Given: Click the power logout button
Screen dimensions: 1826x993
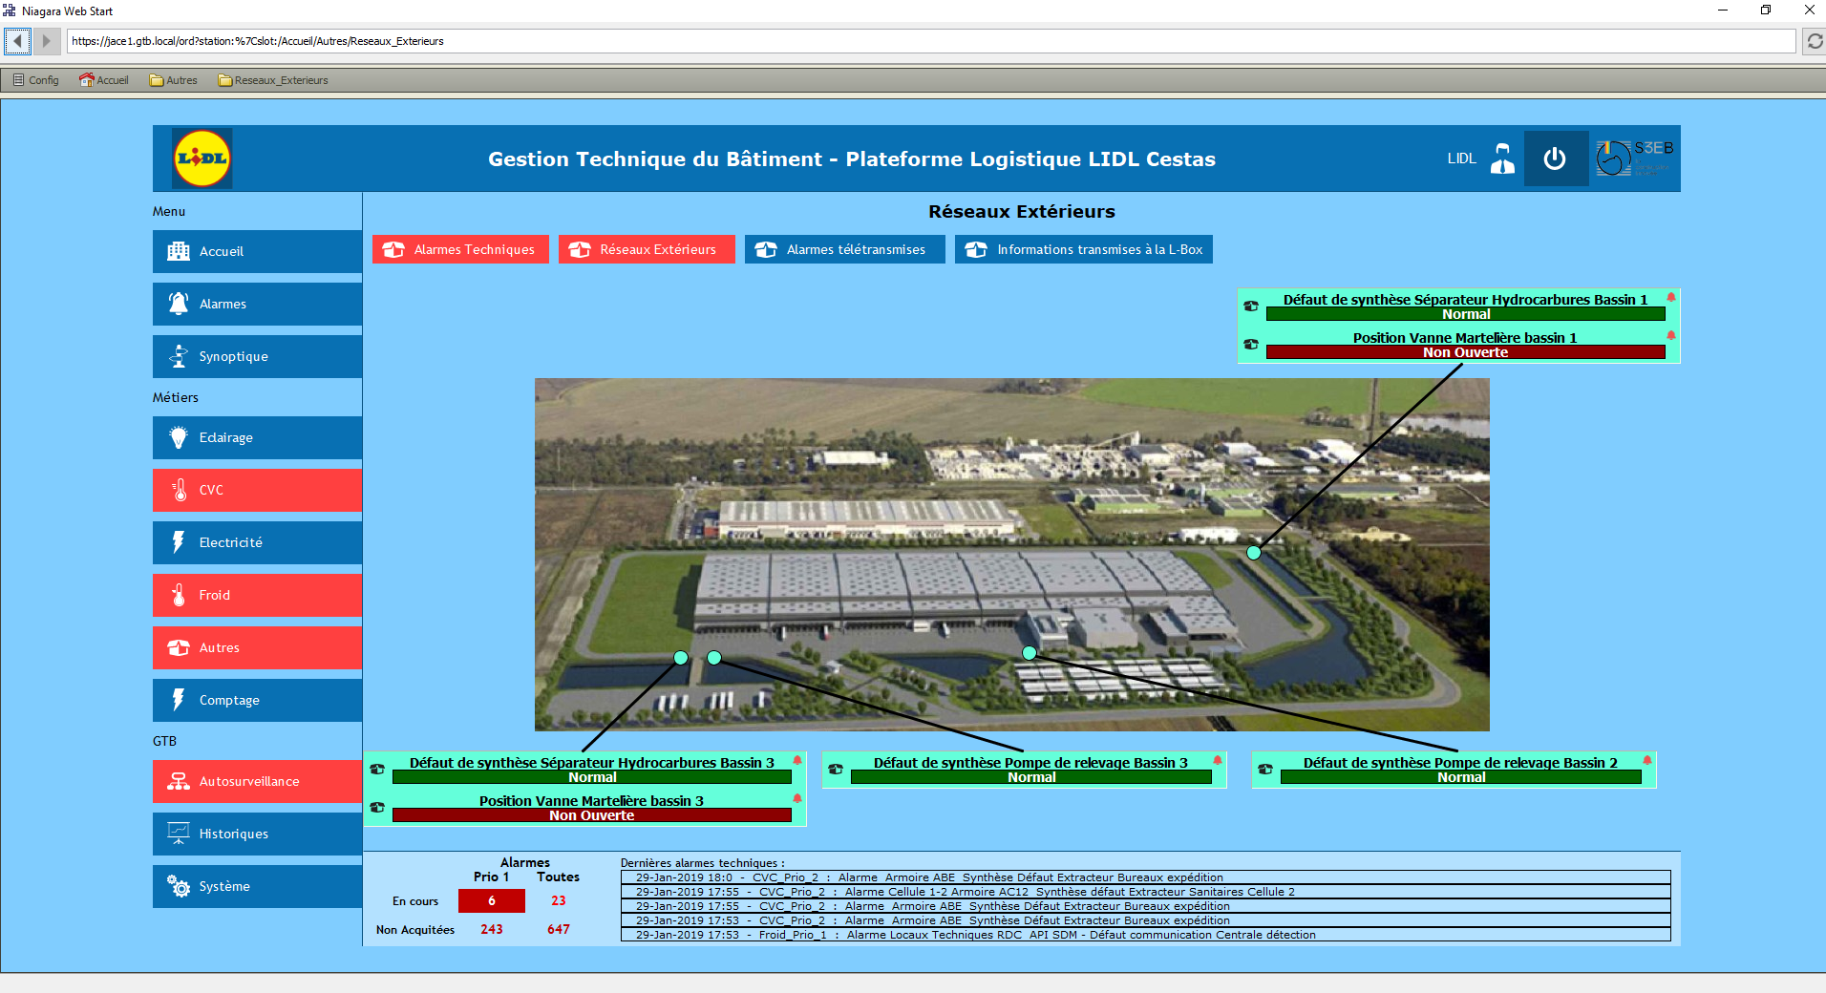Looking at the screenshot, I should click(x=1555, y=158).
